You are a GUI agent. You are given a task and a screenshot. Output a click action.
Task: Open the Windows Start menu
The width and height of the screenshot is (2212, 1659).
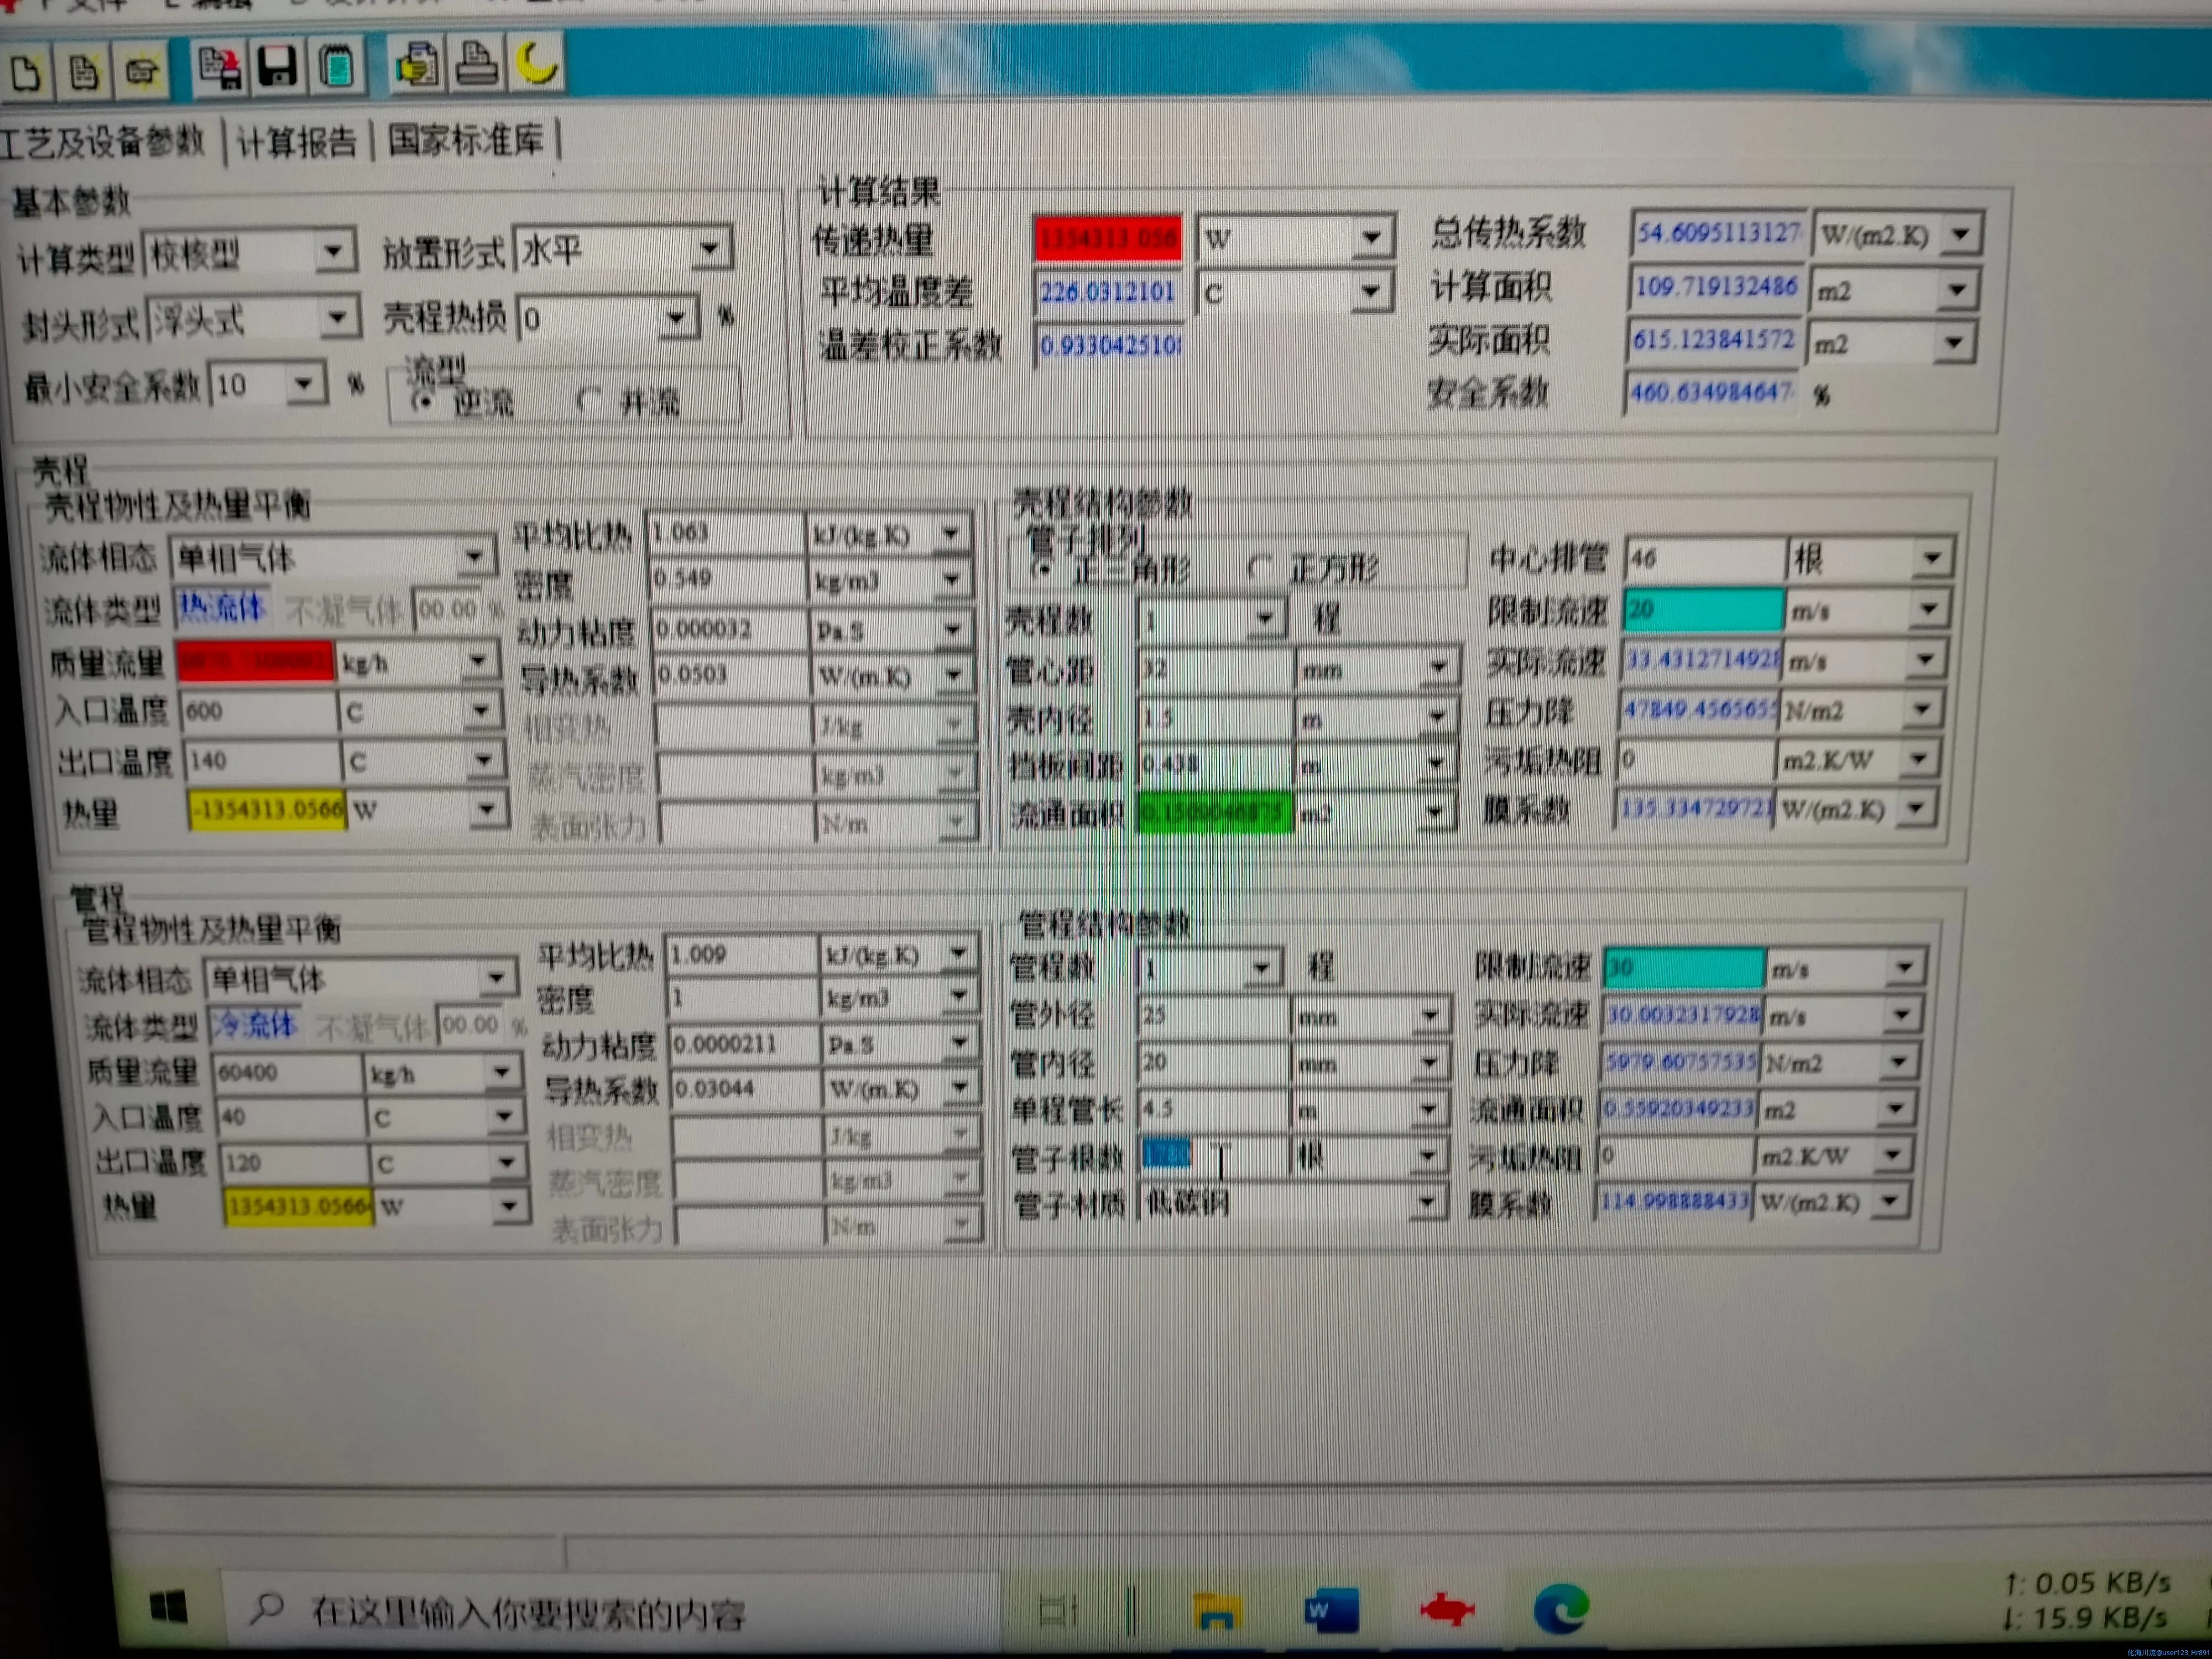(168, 1607)
